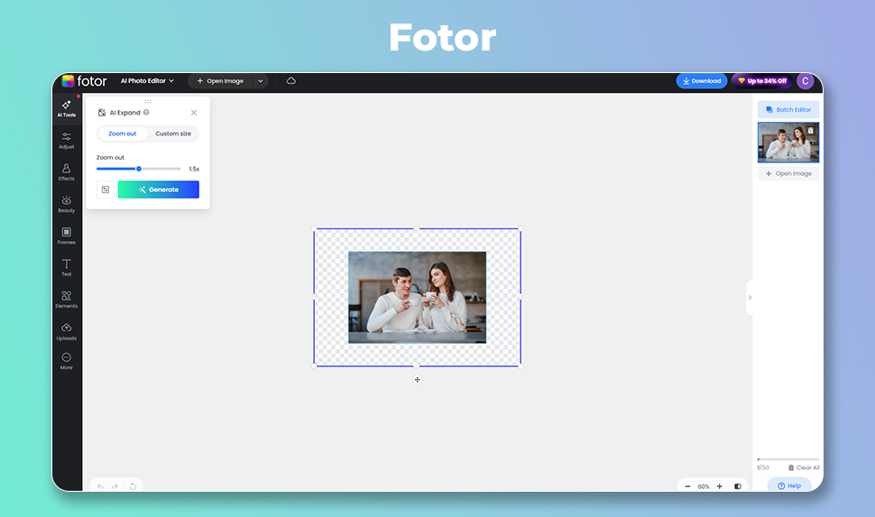Zoom in the canvas with plus
The width and height of the screenshot is (875, 517).
pyautogui.click(x=720, y=486)
